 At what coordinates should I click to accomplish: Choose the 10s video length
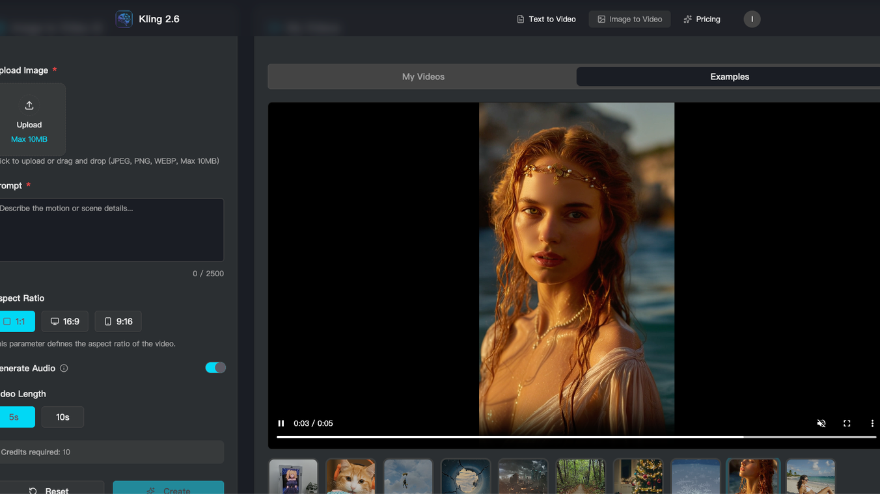(x=62, y=417)
